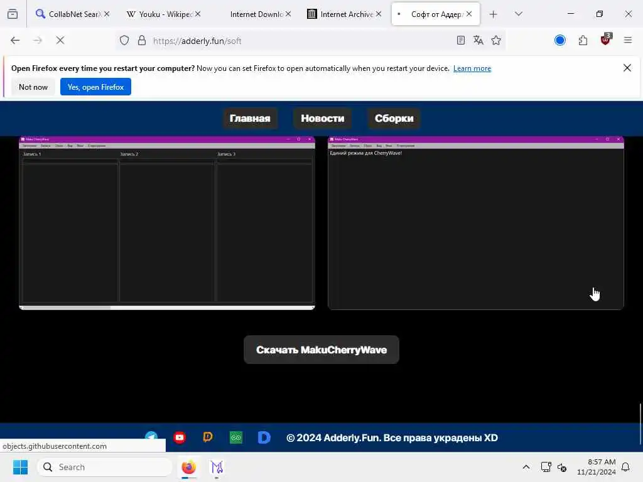Close the Internet Archive tab

379,14
